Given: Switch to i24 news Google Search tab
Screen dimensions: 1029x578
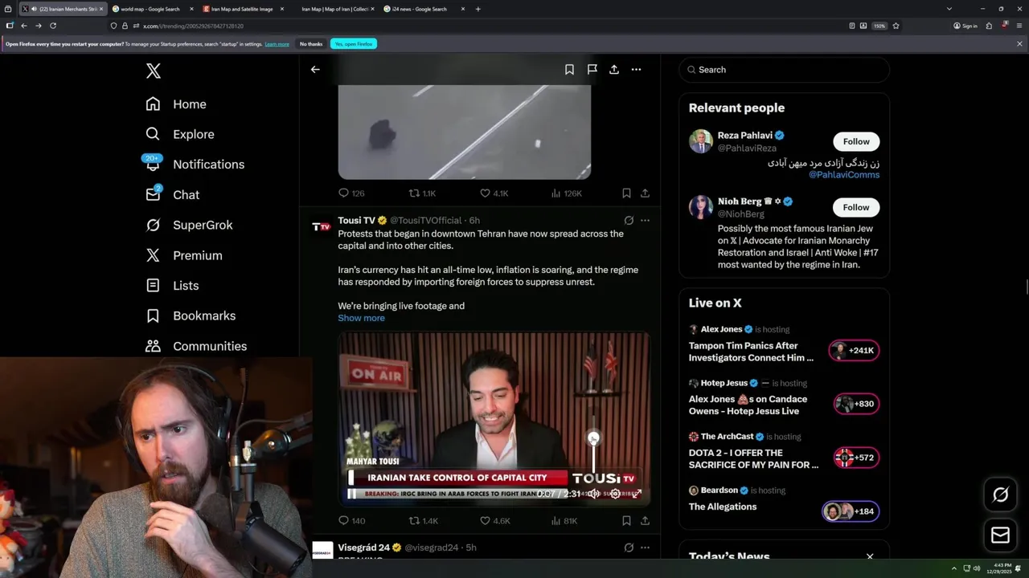Looking at the screenshot, I should point(425,9).
